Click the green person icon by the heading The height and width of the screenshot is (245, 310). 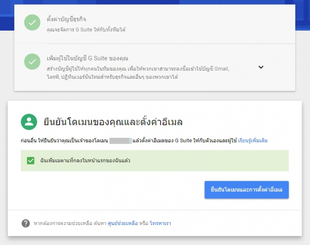29,122
